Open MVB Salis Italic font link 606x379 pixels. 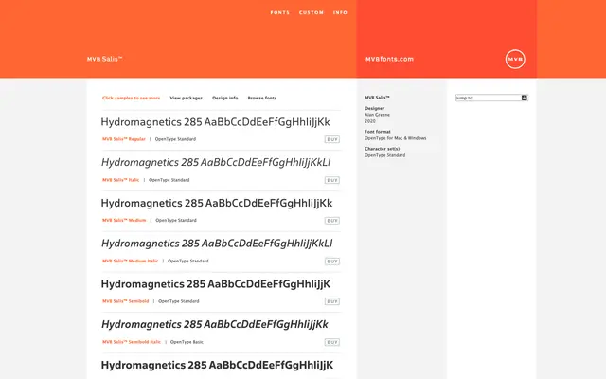pyautogui.click(x=120, y=180)
